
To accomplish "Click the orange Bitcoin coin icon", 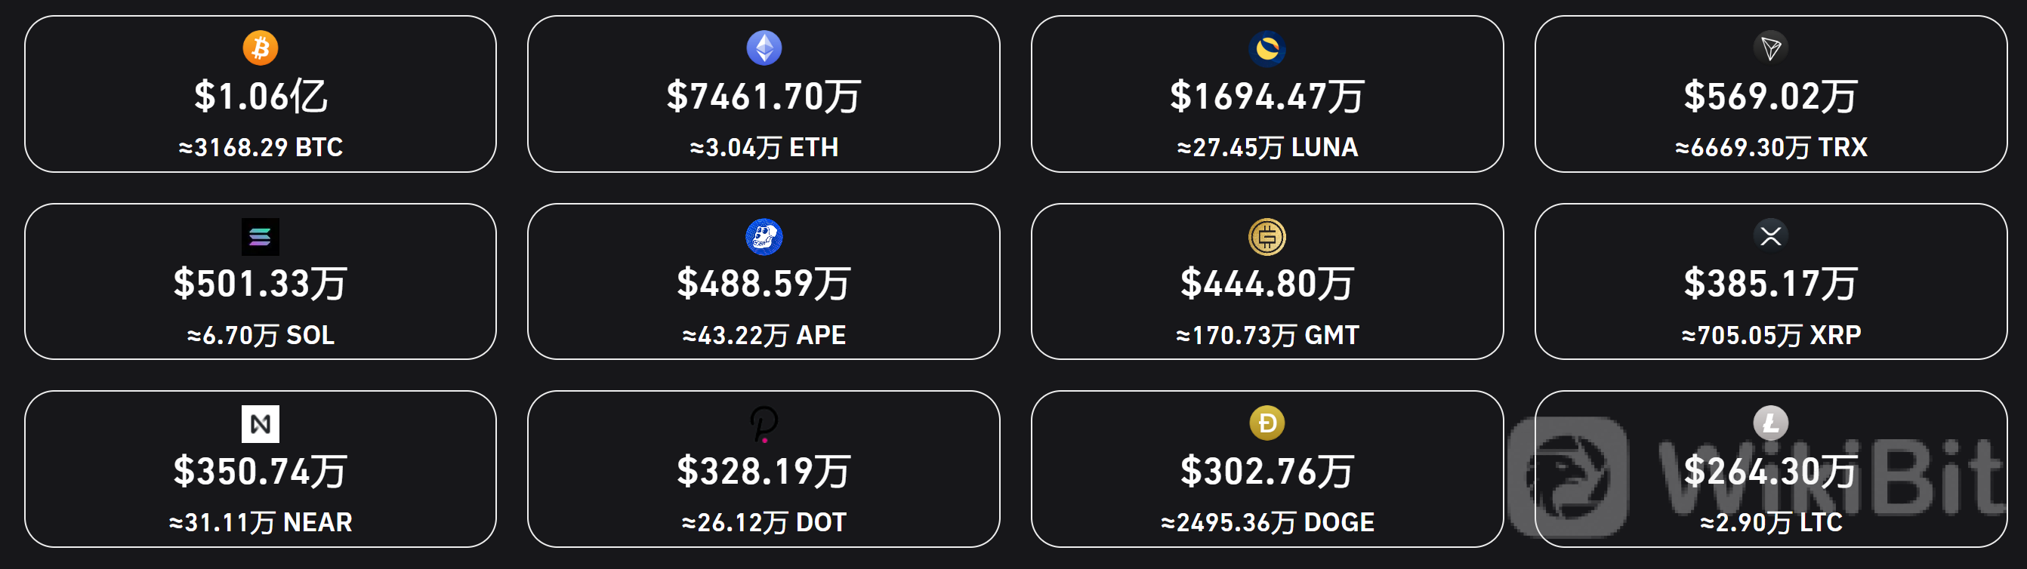I will [x=261, y=48].
